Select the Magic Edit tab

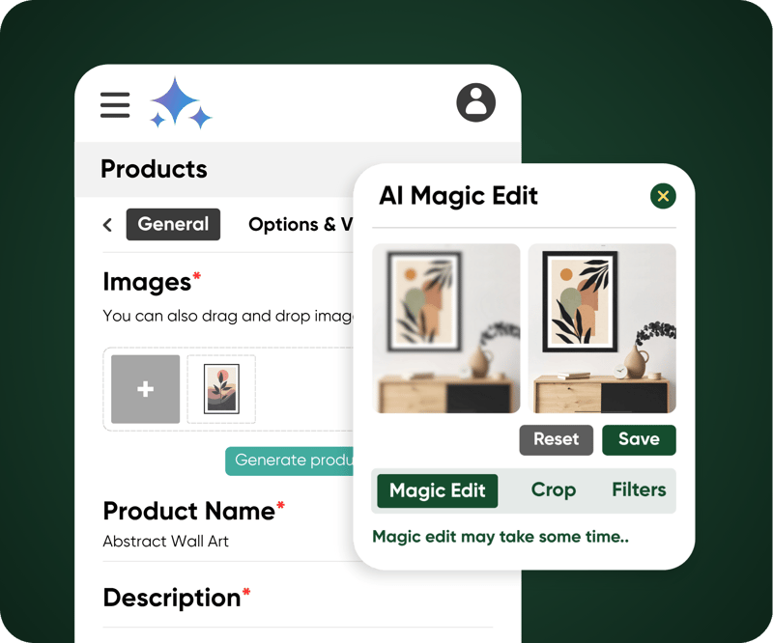[438, 490]
